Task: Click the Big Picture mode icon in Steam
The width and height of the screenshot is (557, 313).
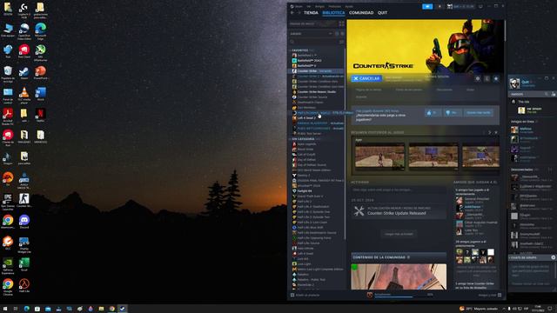Action: (x=480, y=6)
